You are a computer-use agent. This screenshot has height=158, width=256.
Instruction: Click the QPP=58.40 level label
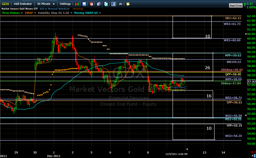click(233, 74)
